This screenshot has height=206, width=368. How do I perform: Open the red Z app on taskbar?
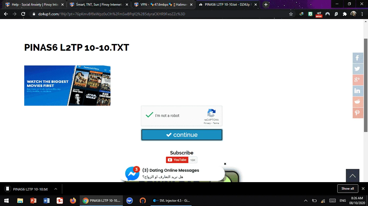[x=60, y=200]
